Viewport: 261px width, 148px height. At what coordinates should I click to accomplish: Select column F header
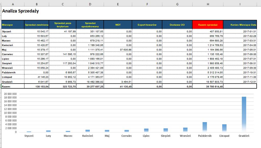click(147, 4)
